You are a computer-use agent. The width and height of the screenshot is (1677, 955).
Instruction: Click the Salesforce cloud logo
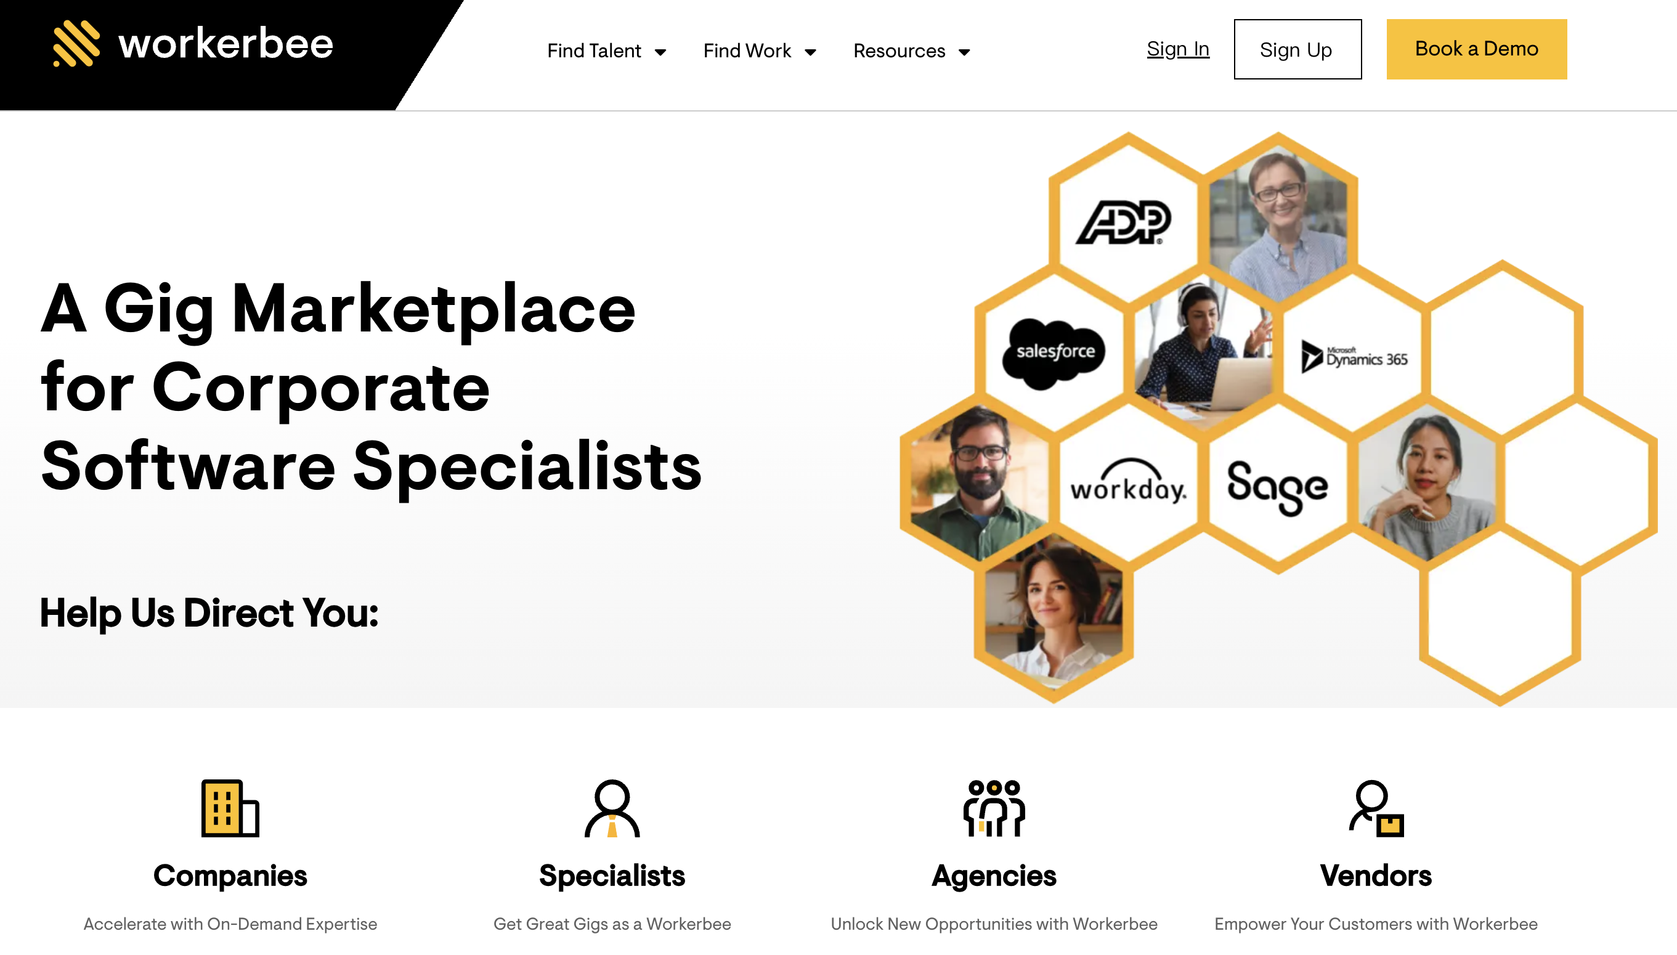pos(1054,353)
